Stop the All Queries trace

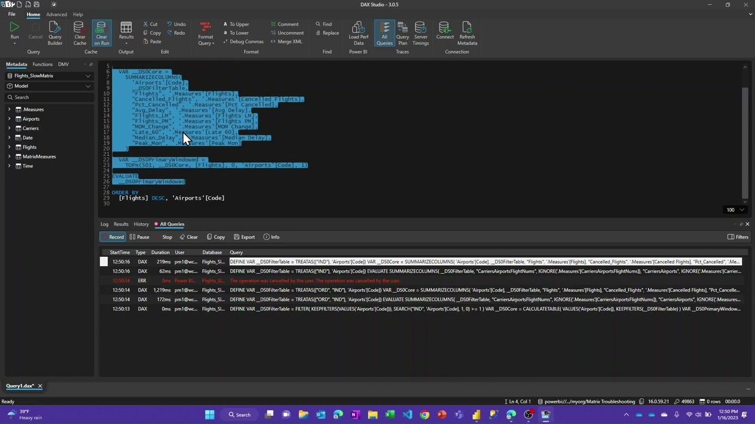tap(163, 237)
